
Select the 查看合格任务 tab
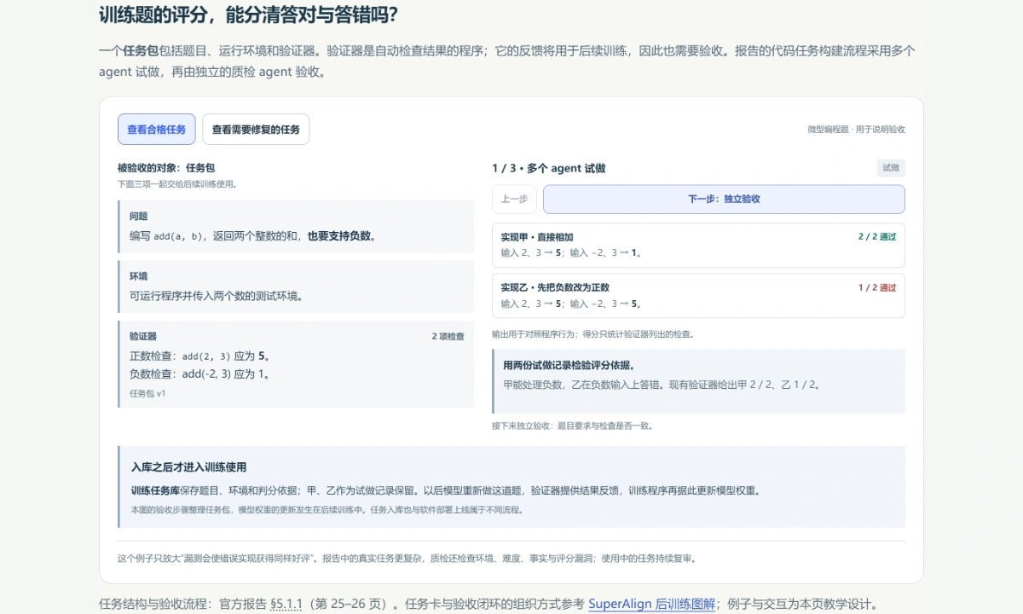tap(157, 130)
